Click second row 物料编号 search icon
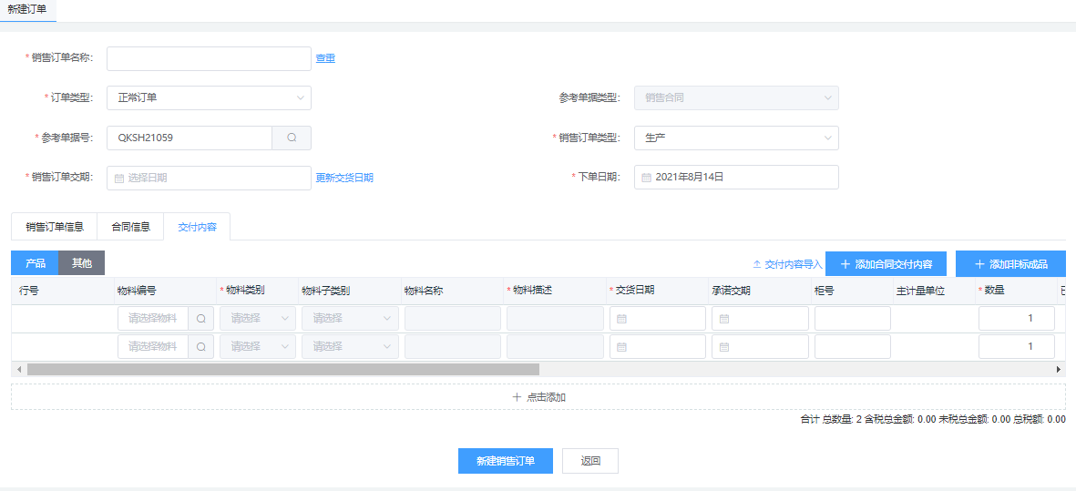Screen dimensions: 1076x491 201,347
